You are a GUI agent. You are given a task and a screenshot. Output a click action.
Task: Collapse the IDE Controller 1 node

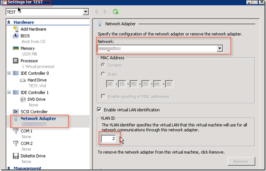click(9, 93)
